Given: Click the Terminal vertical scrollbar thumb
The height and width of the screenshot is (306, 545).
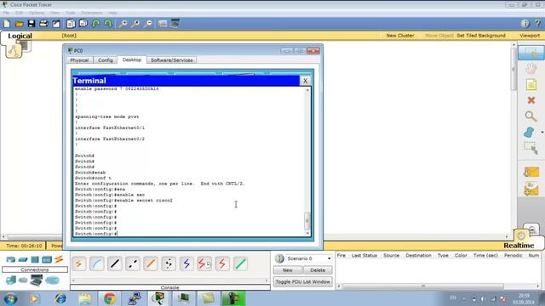Looking at the screenshot, I should point(307,221).
